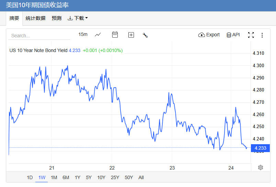Click the add comparison plus icon
The image size is (276, 187).
131,35
